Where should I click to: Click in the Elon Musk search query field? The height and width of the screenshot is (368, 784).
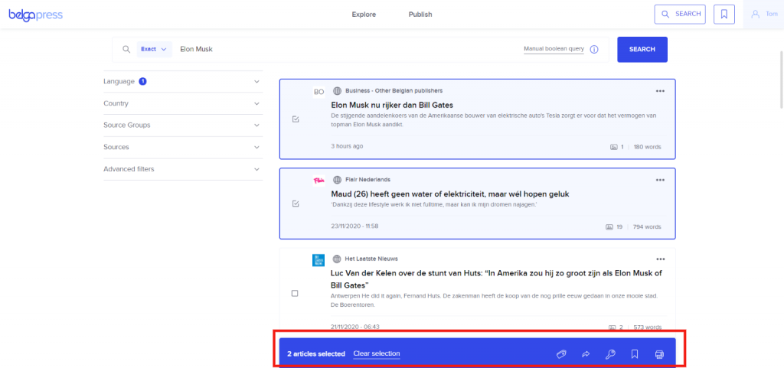point(348,50)
